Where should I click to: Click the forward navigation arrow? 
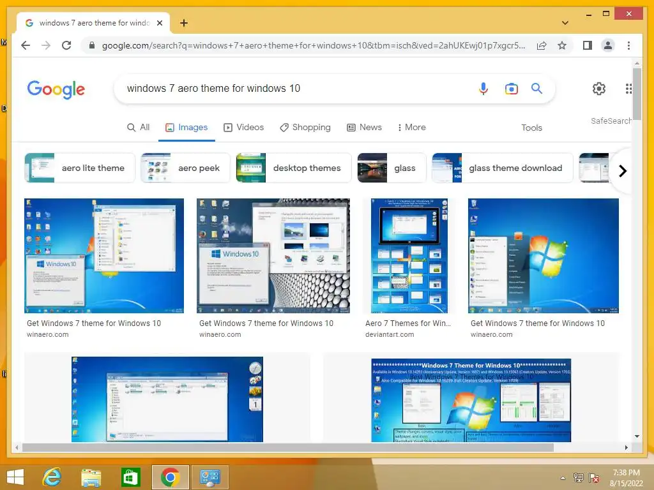46,45
